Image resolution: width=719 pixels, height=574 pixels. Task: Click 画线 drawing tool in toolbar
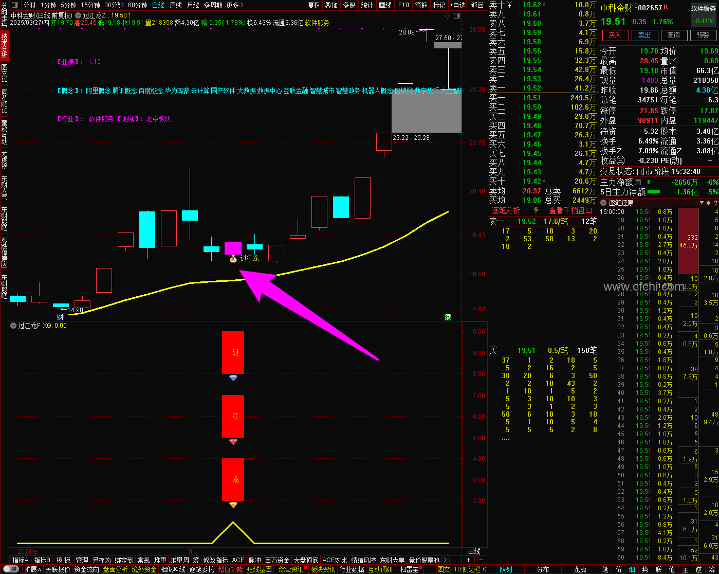385,5
